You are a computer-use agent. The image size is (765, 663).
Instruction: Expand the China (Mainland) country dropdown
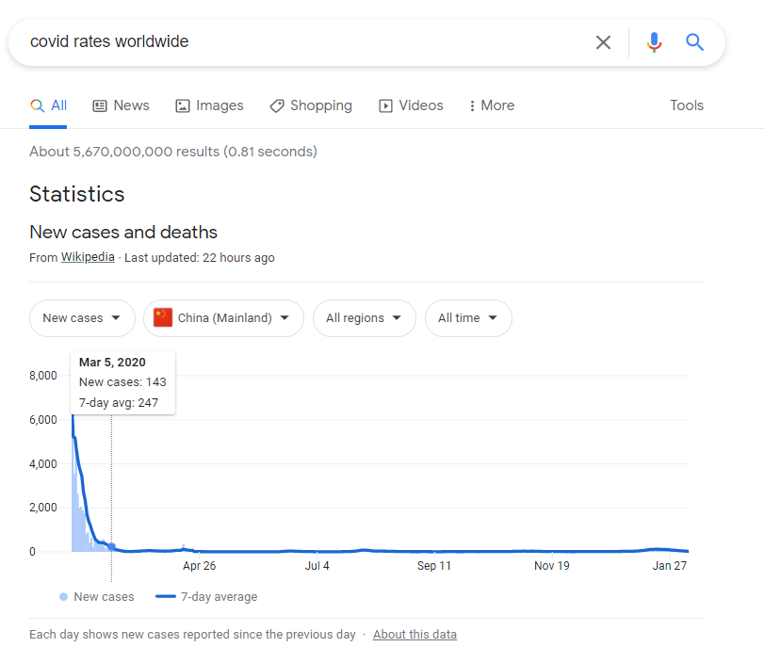[x=223, y=318]
